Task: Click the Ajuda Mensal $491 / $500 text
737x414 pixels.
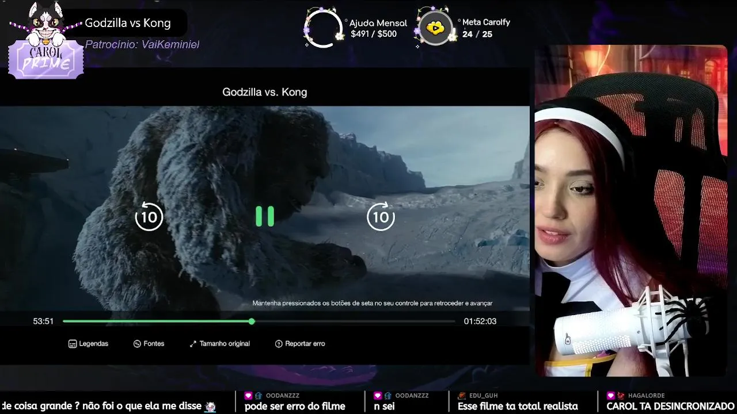Action: coord(374,34)
